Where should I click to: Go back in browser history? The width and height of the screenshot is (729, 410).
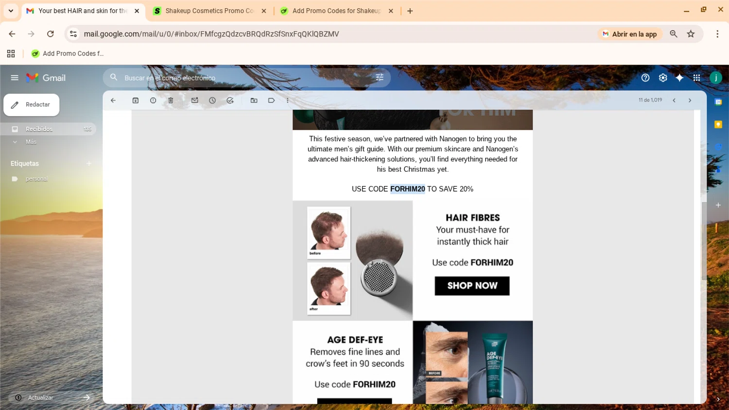12,34
